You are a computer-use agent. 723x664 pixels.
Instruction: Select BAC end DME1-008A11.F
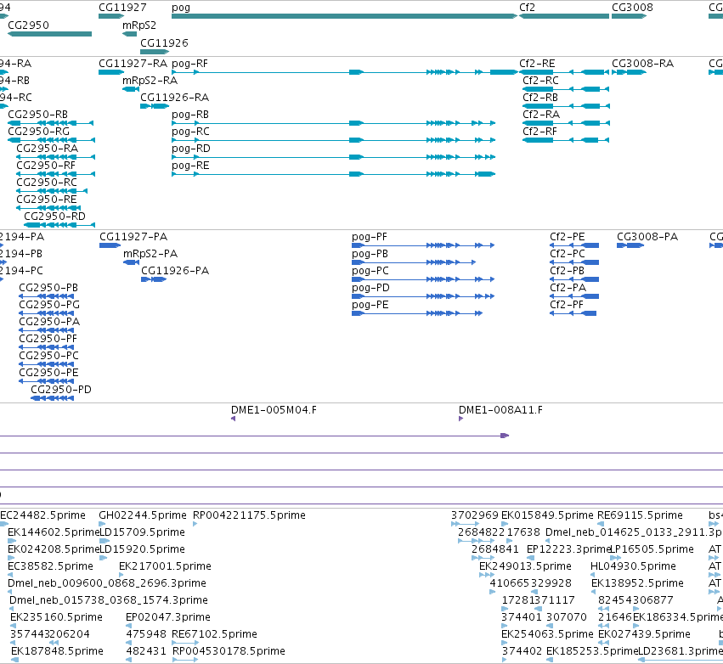[461, 419]
